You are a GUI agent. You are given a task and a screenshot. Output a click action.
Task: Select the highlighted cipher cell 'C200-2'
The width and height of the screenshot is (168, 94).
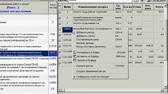pos(67,30)
